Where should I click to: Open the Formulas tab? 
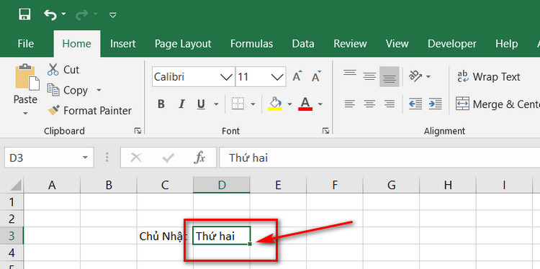tap(251, 44)
